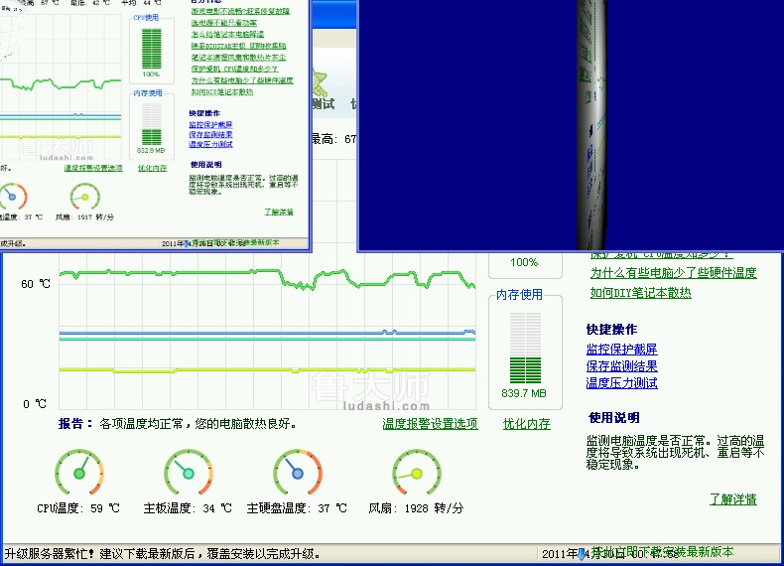
Task: Click the blue download arrow in the bottom status bar
Action: (582, 554)
